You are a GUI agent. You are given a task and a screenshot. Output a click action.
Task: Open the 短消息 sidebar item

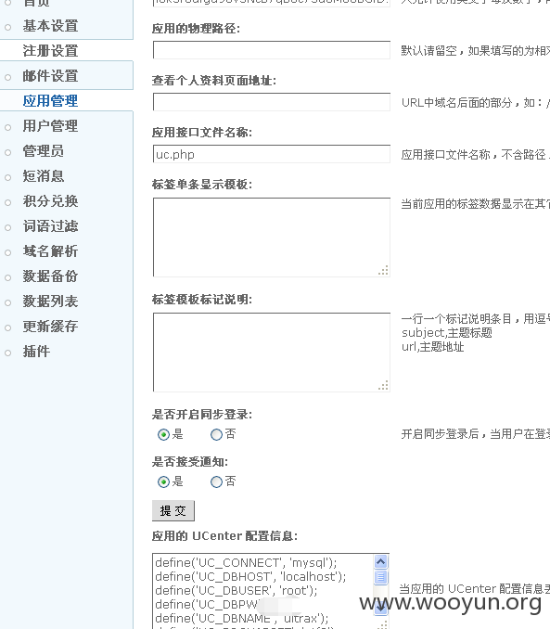[44, 176]
